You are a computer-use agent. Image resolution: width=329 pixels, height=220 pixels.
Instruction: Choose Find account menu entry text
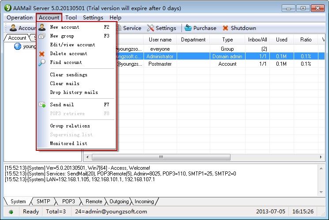(x=66, y=63)
